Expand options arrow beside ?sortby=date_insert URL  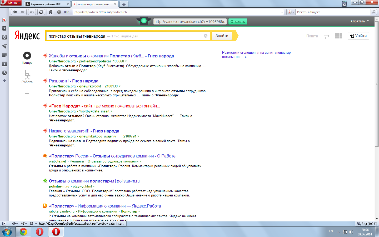click(111, 111)
